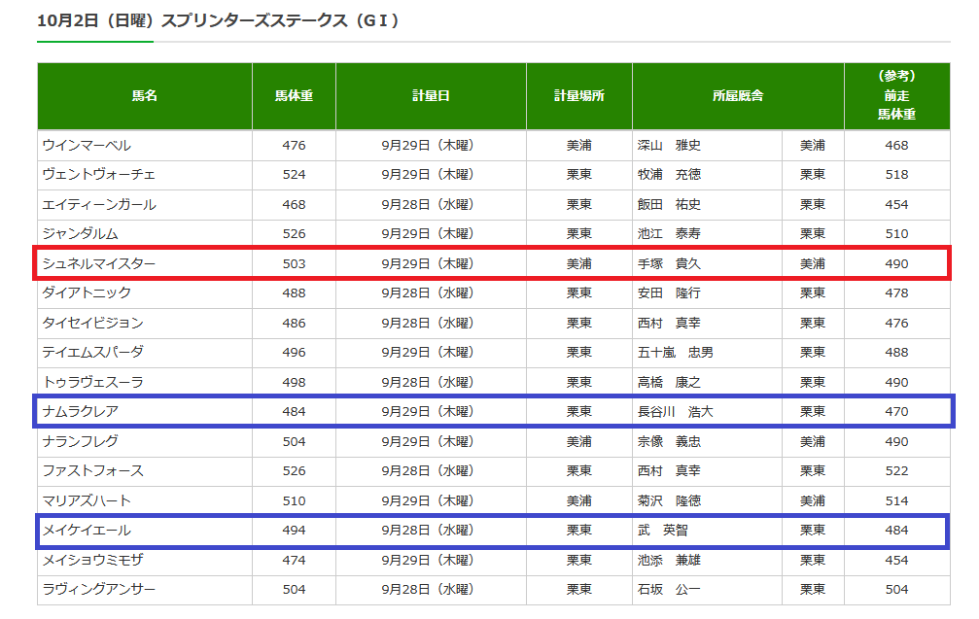Click previous weight 514 in マリアズハート row
The height and width of the screenshot is (619, 979).
pyautogui.click(x=896, y=501)
